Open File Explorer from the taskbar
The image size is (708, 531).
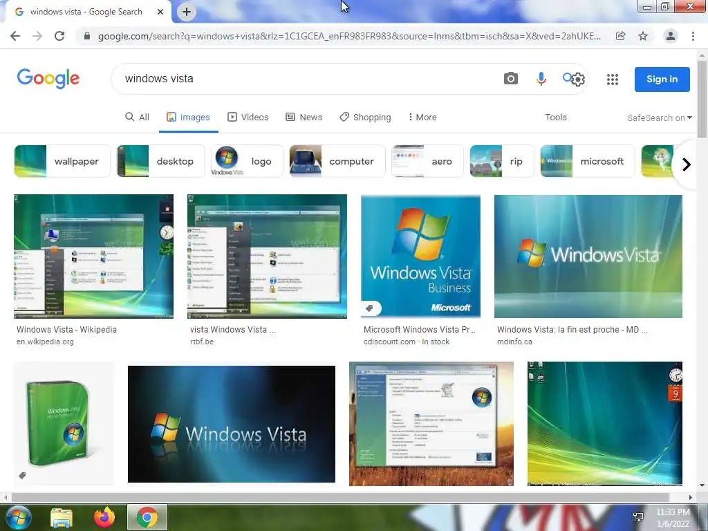[x=62, y=517]
